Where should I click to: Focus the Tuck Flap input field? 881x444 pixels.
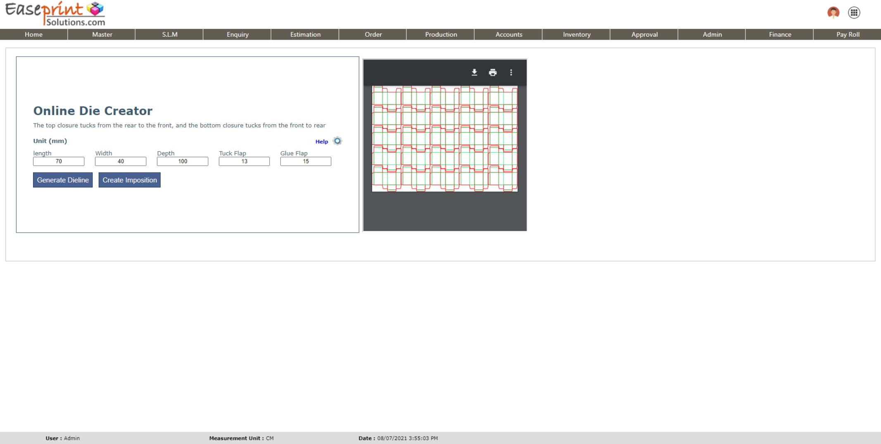tap(244, 161)
